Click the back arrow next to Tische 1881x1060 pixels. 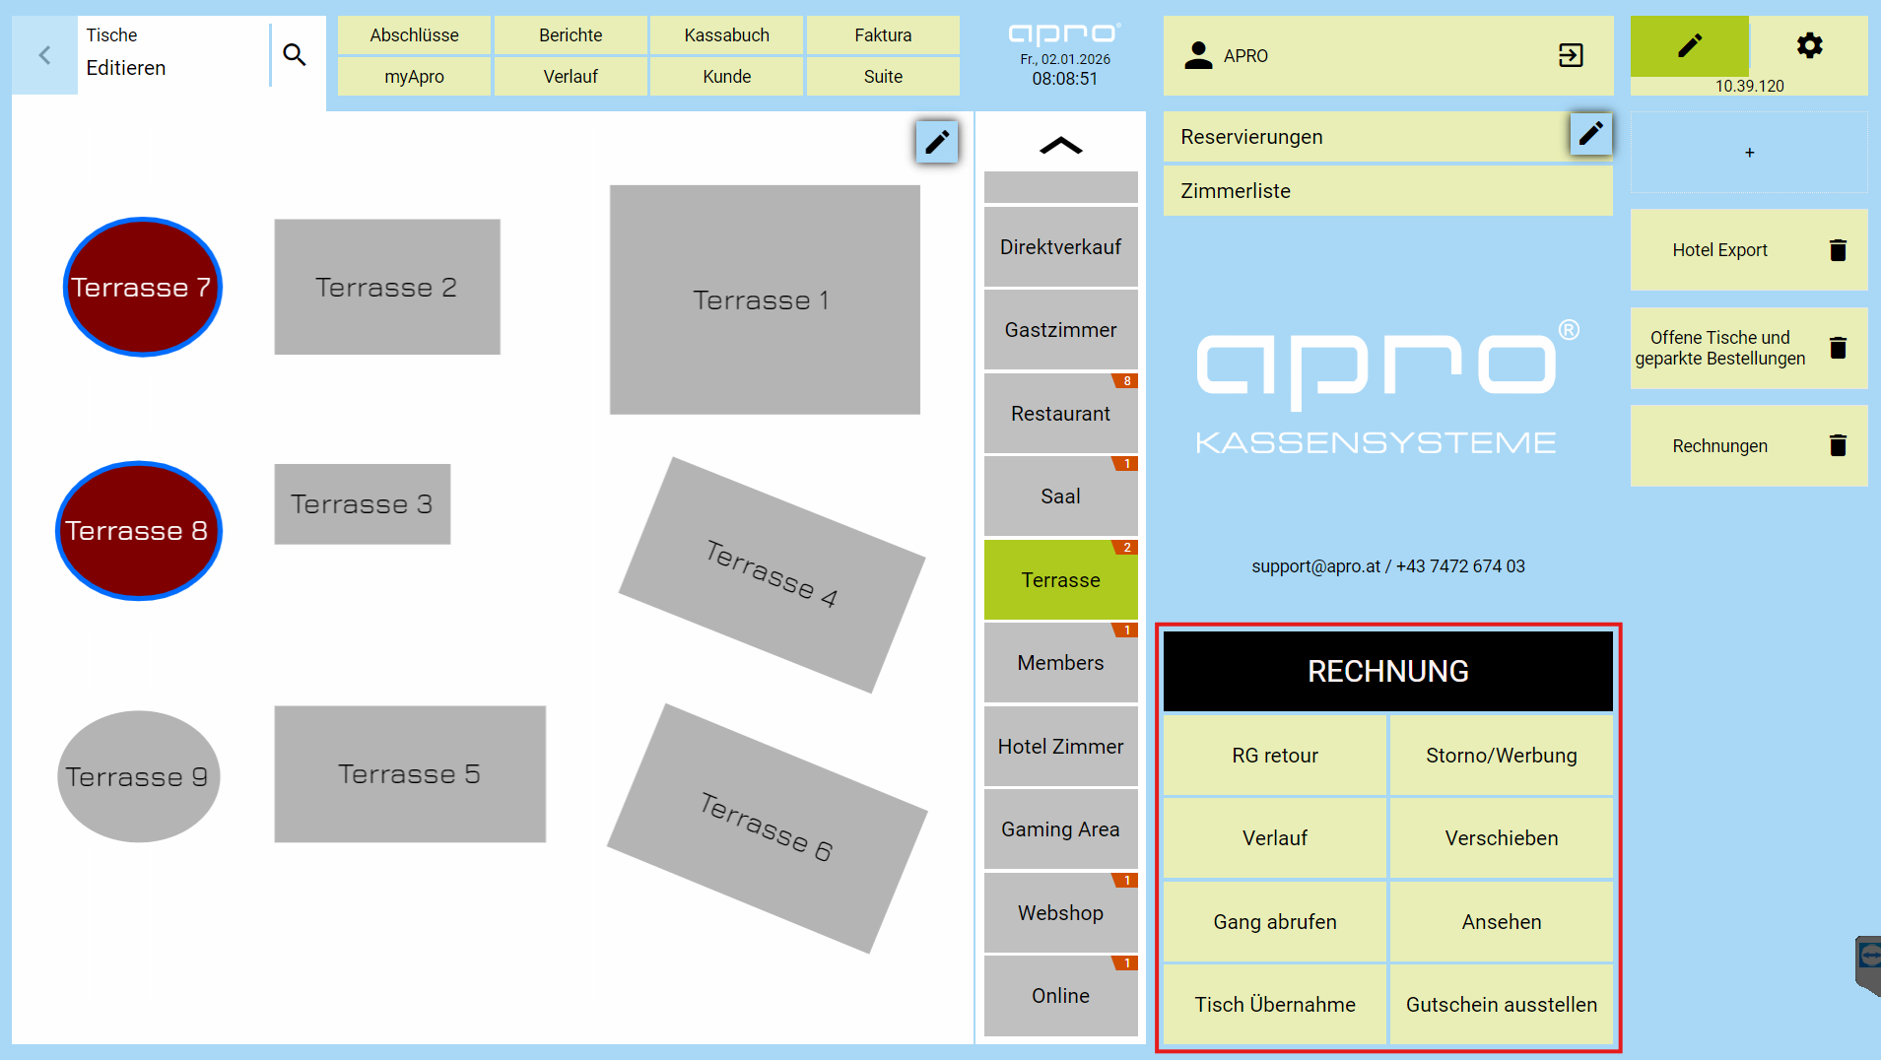tap(44, 55)
